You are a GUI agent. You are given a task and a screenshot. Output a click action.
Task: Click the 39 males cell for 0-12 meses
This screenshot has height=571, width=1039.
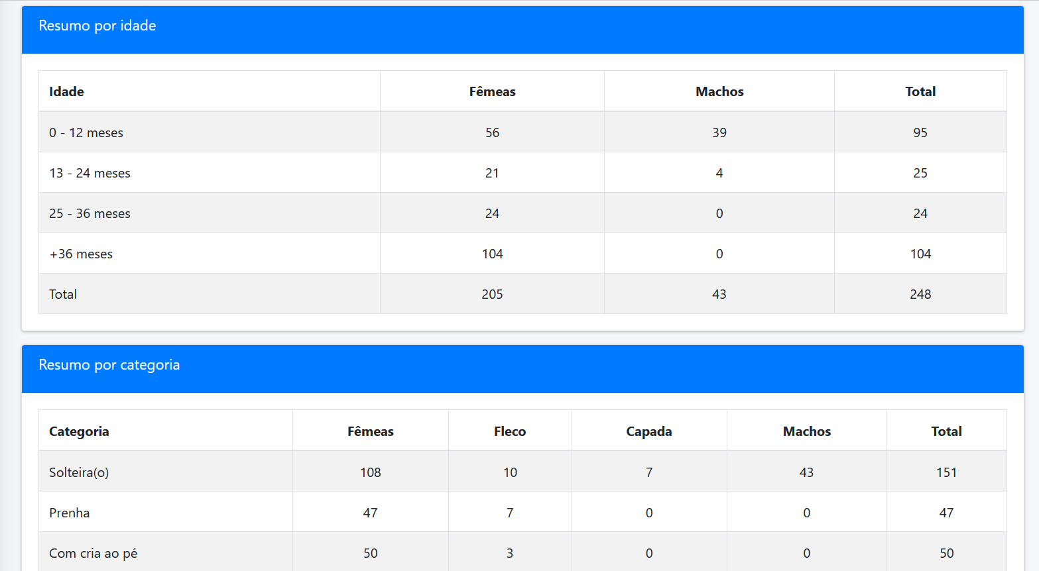pos(719,132)
